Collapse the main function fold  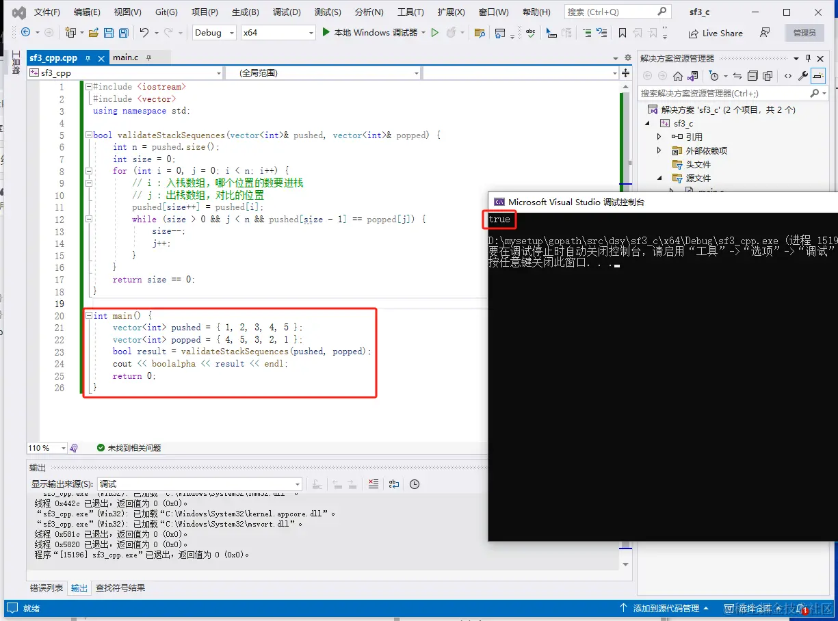click(89, 316)
